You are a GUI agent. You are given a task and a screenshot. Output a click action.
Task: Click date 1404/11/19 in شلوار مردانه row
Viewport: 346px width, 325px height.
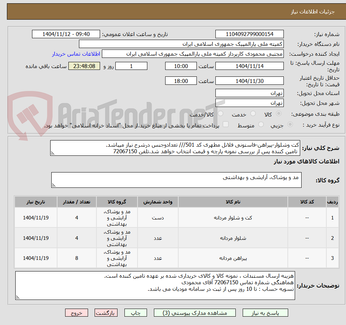click(x=36, y=238)
